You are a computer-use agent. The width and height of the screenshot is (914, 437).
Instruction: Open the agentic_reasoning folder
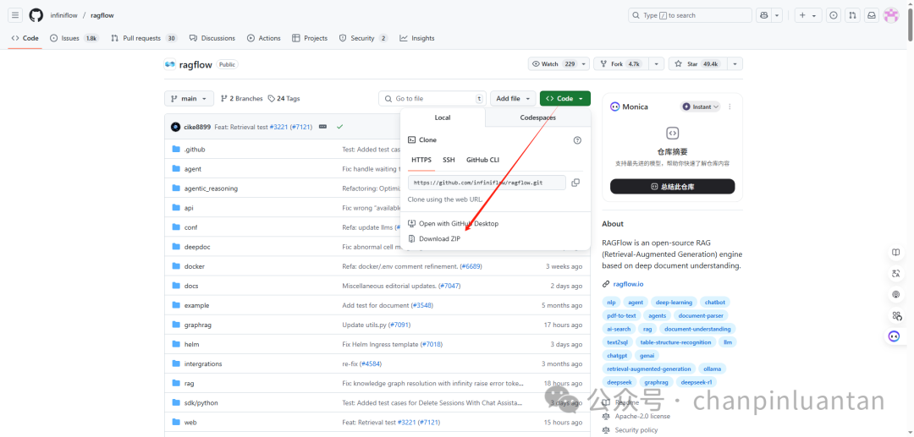point(211,188)
